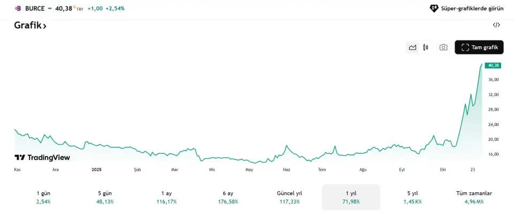Click the fullscreen icon in Tam grafik
This screenshot has width=514, height=220.
coord(465,48)
